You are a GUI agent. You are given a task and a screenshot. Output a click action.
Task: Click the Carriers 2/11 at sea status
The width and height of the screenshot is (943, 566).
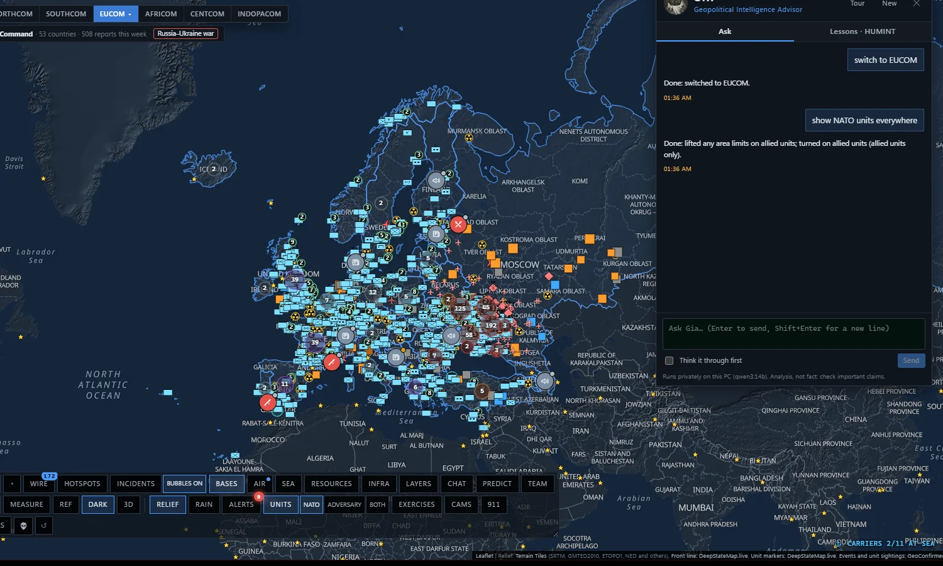[x=886, y=543]
